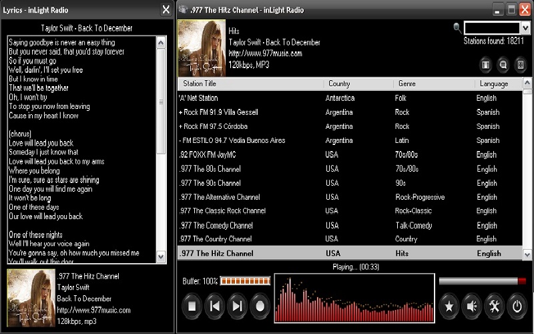Go to the previous station
534x334 pixels.
click(x=214, y=307)
